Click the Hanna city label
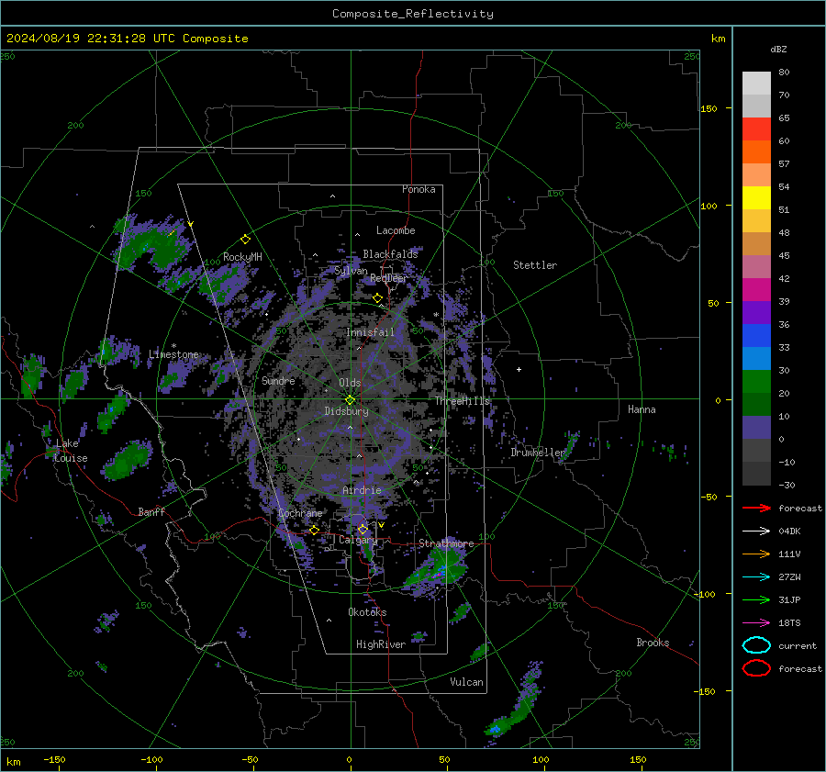 (x=642, y=409)
